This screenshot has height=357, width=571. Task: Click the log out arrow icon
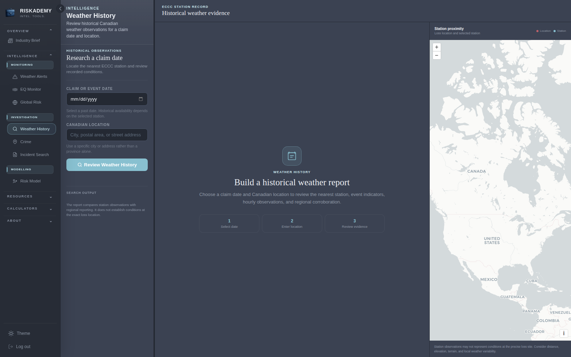[11, 347]
